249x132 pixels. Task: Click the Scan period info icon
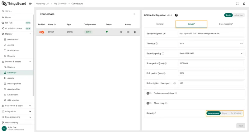(x=166, y=63)
